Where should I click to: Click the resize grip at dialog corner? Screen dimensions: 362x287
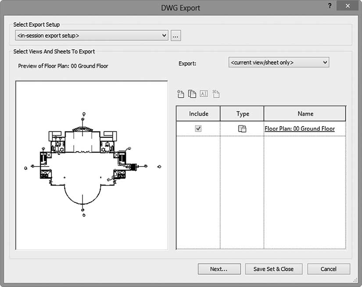coord(355,280)
